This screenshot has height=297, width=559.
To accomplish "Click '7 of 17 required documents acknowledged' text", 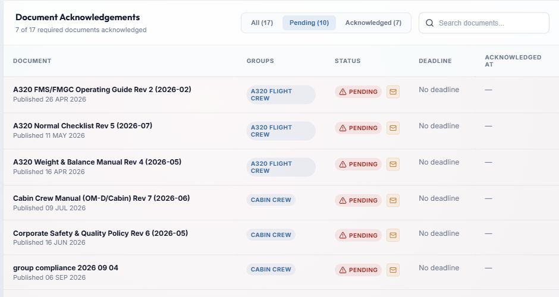I will point(81,30).
